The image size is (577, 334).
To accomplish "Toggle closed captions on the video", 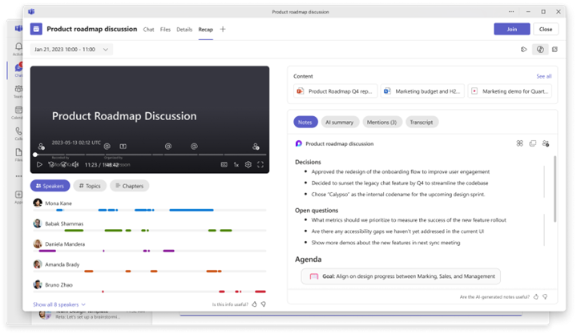I will click(x=224, y=165).
